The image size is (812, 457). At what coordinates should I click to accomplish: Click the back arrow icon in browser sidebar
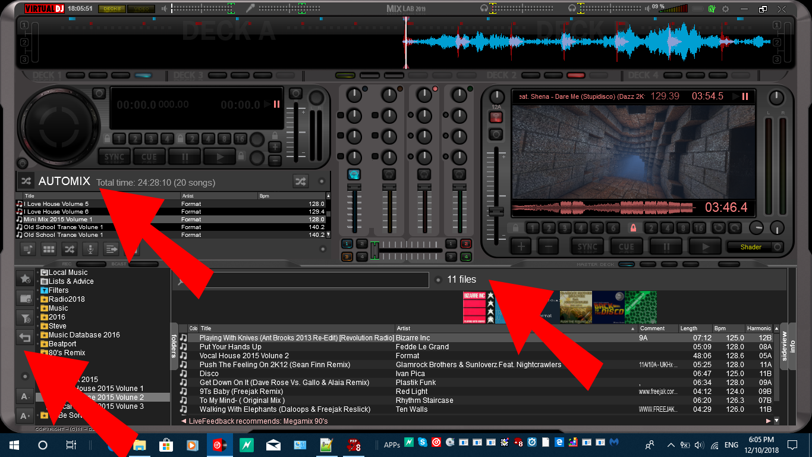click(25, 338)
